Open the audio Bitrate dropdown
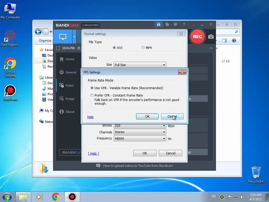 140,126
